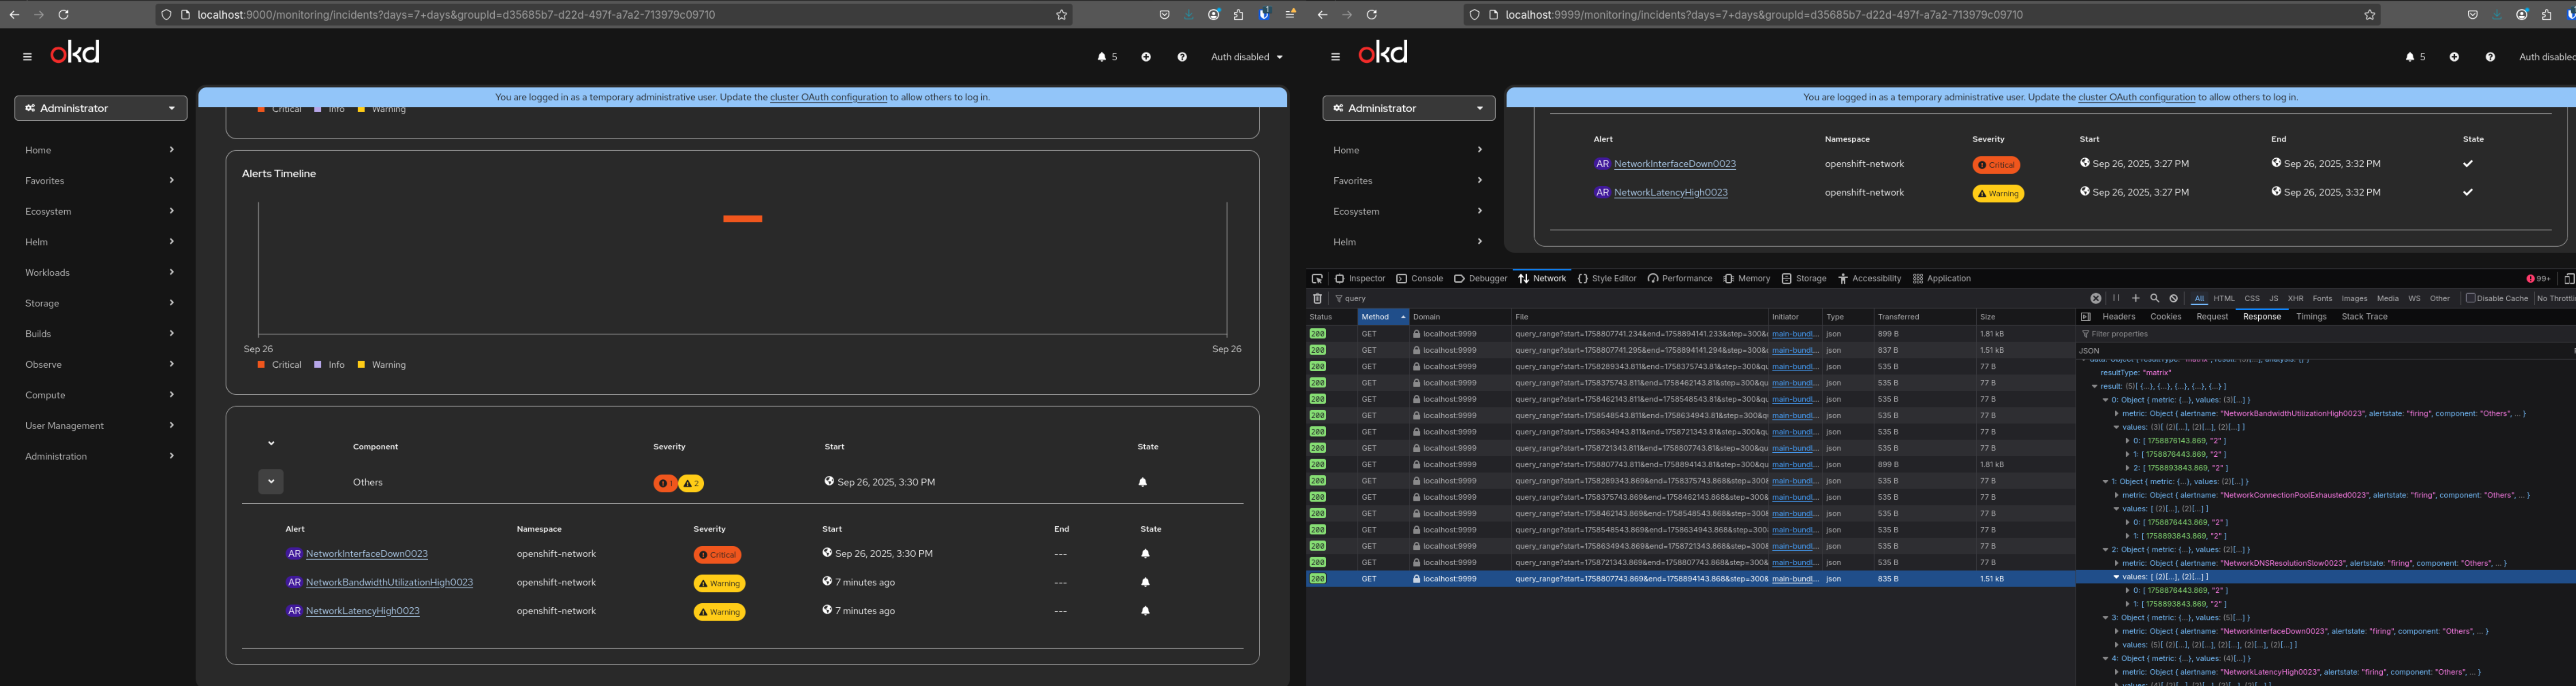Image resolution: width=2576 pixels, height=686 pixels.
Task: Open help question-mark menu in left console
Action: [1182, 57]
